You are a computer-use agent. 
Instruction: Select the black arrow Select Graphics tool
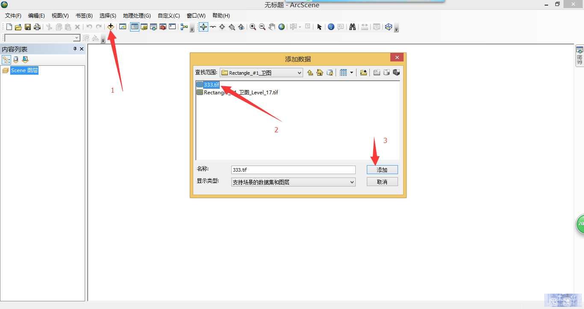pyautogui.click(x=319, y=27)
